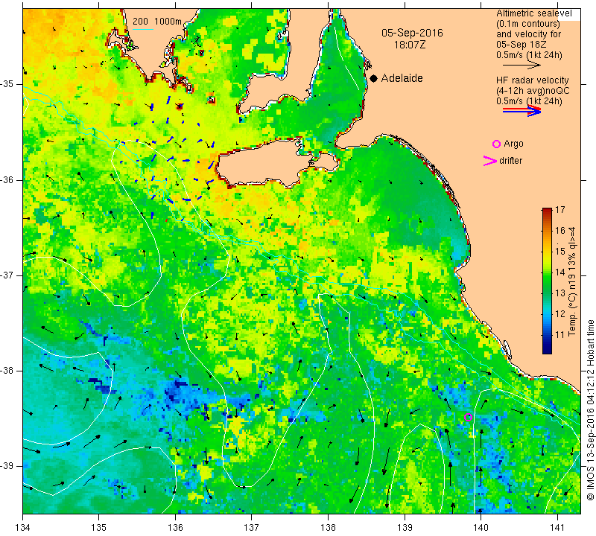Click the 138 longitude axis label
The image size is (596, 536).
click(x=328, y=528)
